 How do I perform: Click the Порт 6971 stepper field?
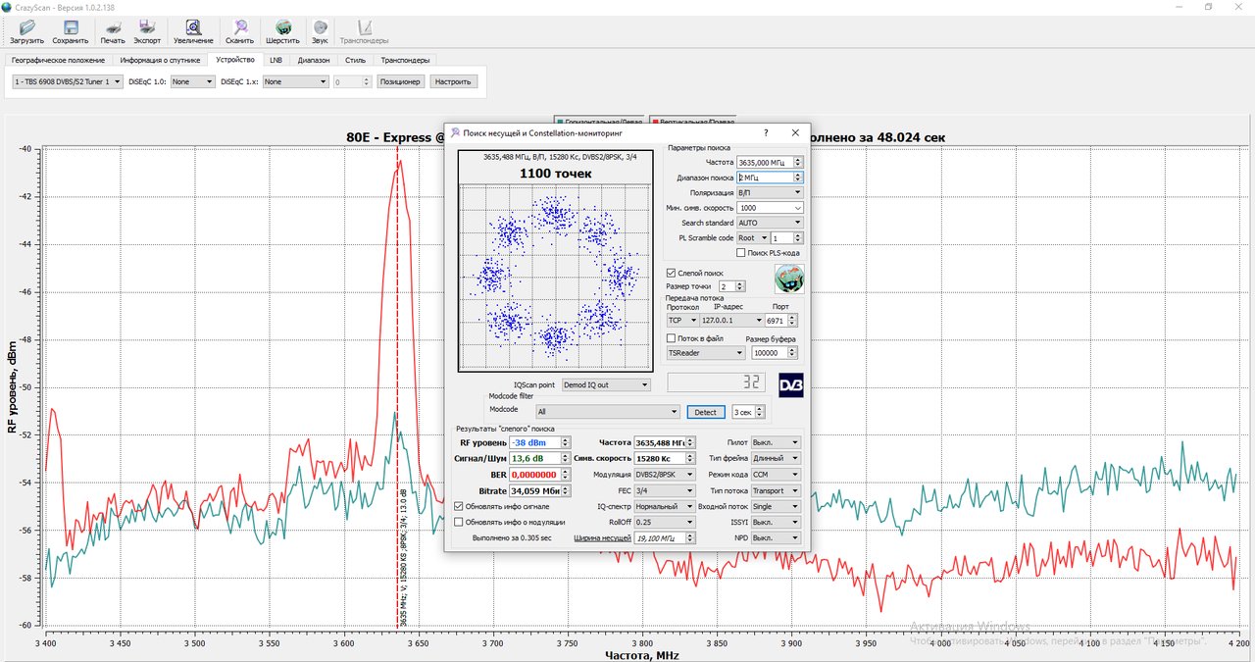781,321
